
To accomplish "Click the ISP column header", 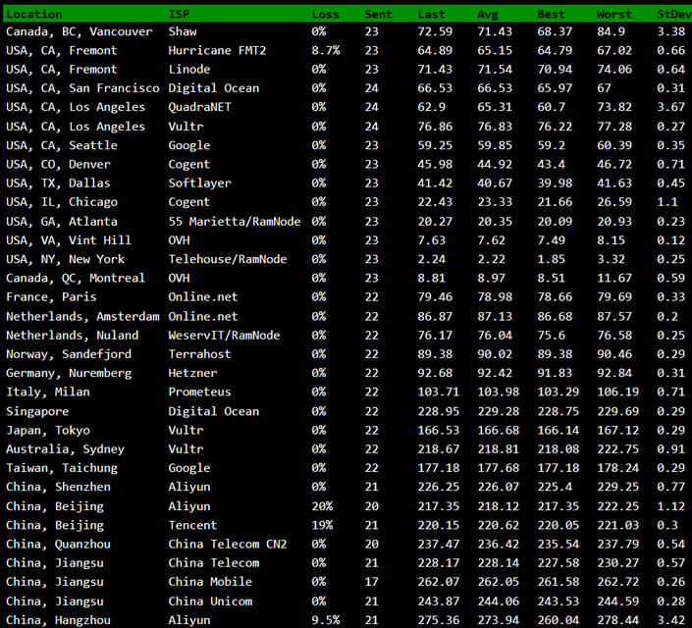I will click(179, 14).
